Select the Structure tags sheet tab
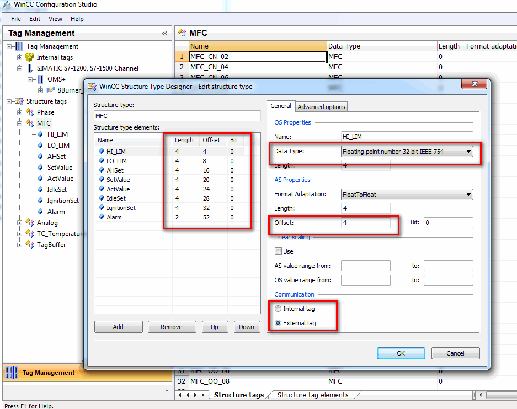 click(239, 395)
